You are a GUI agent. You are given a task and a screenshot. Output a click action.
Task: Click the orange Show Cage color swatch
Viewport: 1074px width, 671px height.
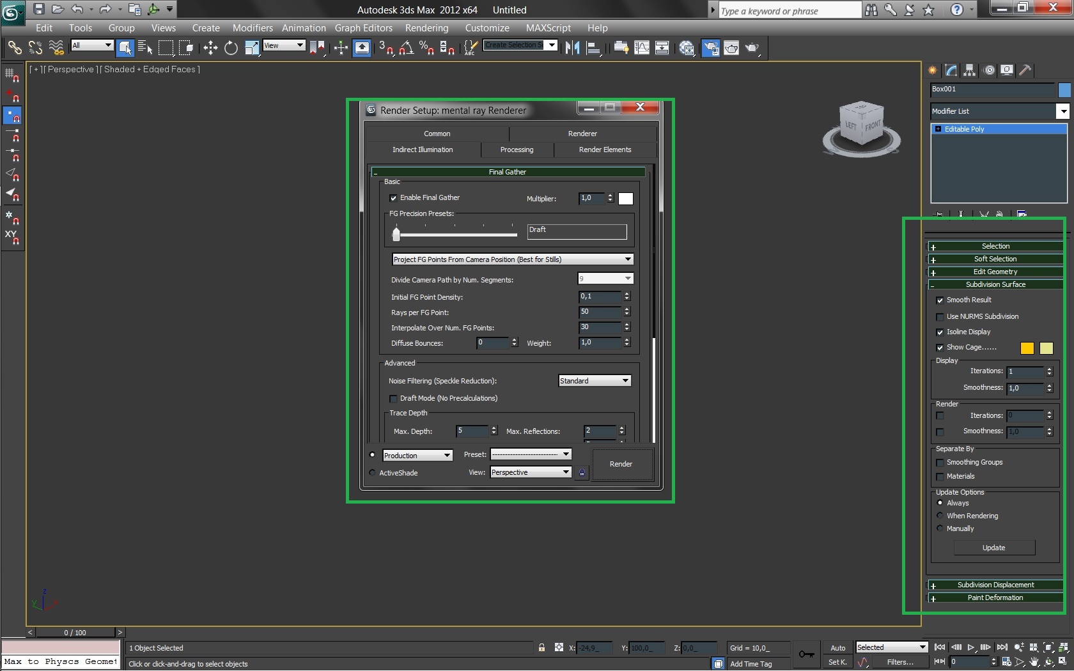(1027, 348)
